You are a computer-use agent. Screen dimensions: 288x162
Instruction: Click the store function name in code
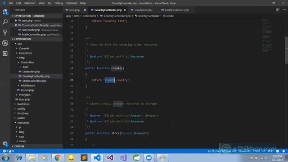115,133
